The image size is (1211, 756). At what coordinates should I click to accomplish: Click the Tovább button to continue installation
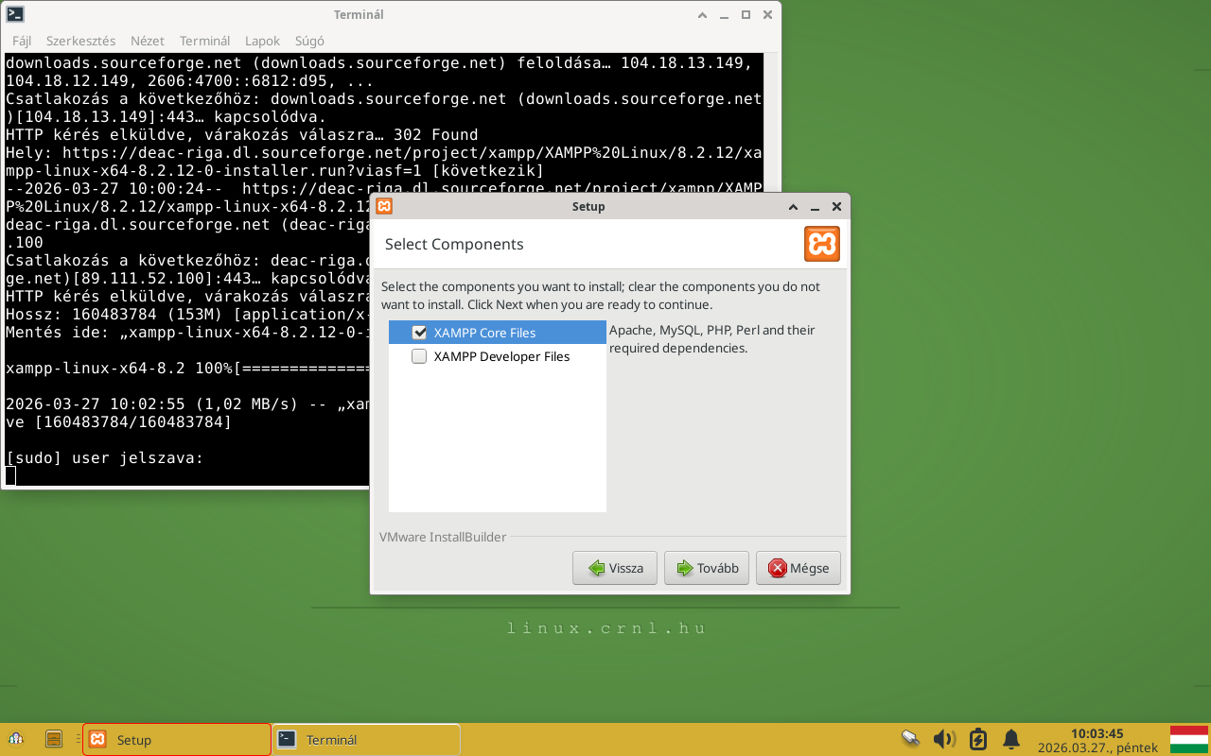point(706,567)
